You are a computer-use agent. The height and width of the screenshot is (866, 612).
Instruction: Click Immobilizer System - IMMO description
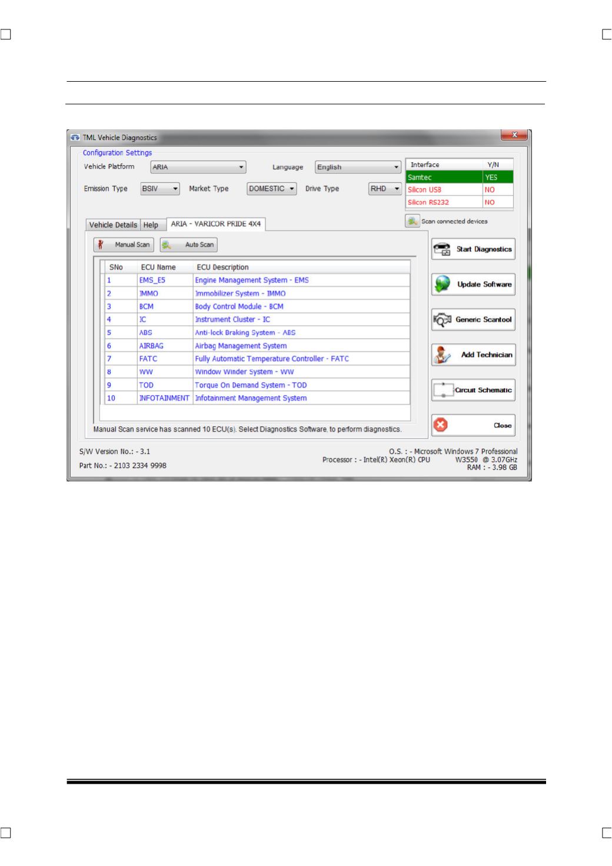[240, 293]
